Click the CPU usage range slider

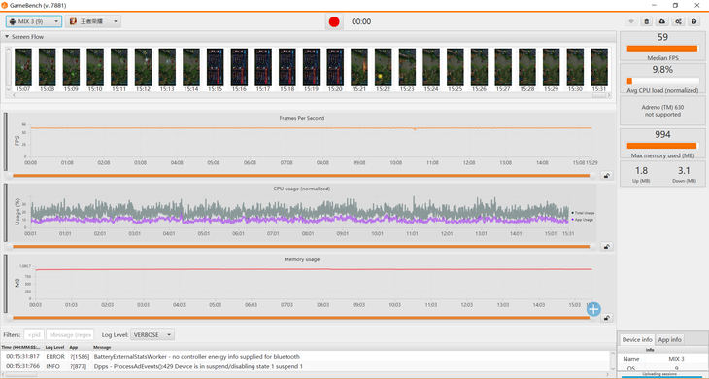pyautogui.click(x=301, y=247)
